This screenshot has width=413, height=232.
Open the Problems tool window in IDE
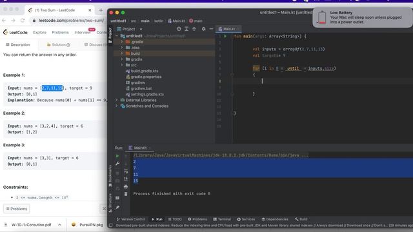197,219
